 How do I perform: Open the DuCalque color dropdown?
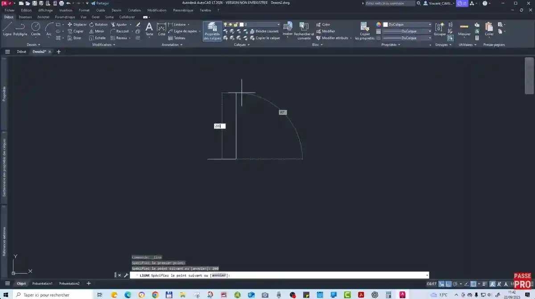[x=430, y=25]
